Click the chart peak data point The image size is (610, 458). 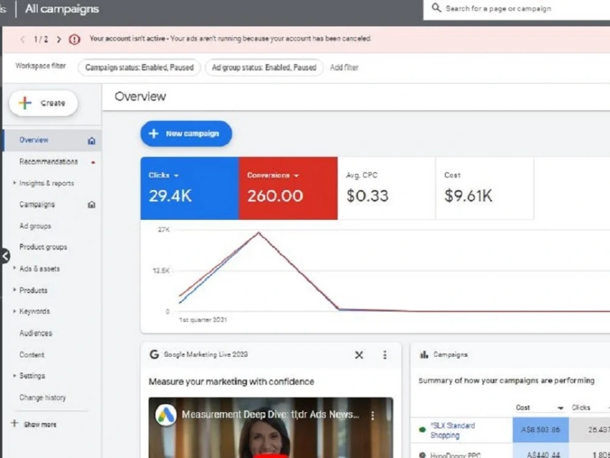(258, 233)
